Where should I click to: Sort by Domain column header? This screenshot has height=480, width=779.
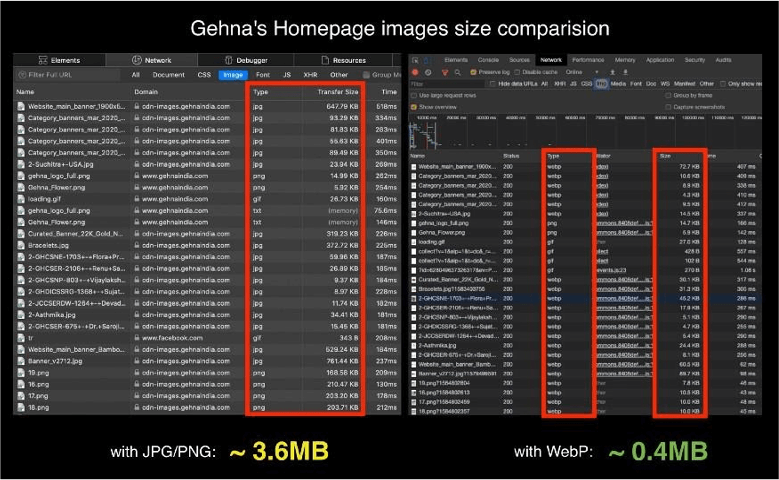coord(146,92)
